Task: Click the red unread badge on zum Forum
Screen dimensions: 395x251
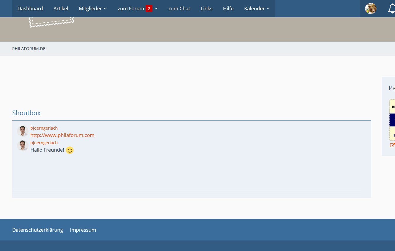Action: point(149,9)
